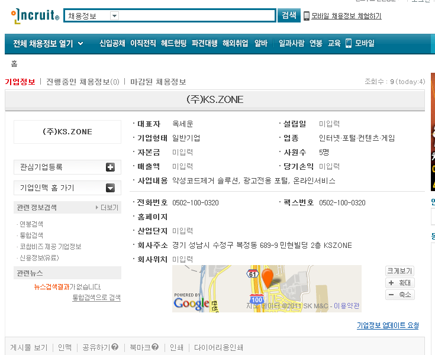Open the 채용정보 search category dropdown
The height and width of the screenshot is (355, 435).
tap(114, 16)
